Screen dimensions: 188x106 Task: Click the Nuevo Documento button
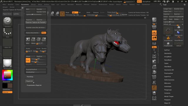(33, 33)
